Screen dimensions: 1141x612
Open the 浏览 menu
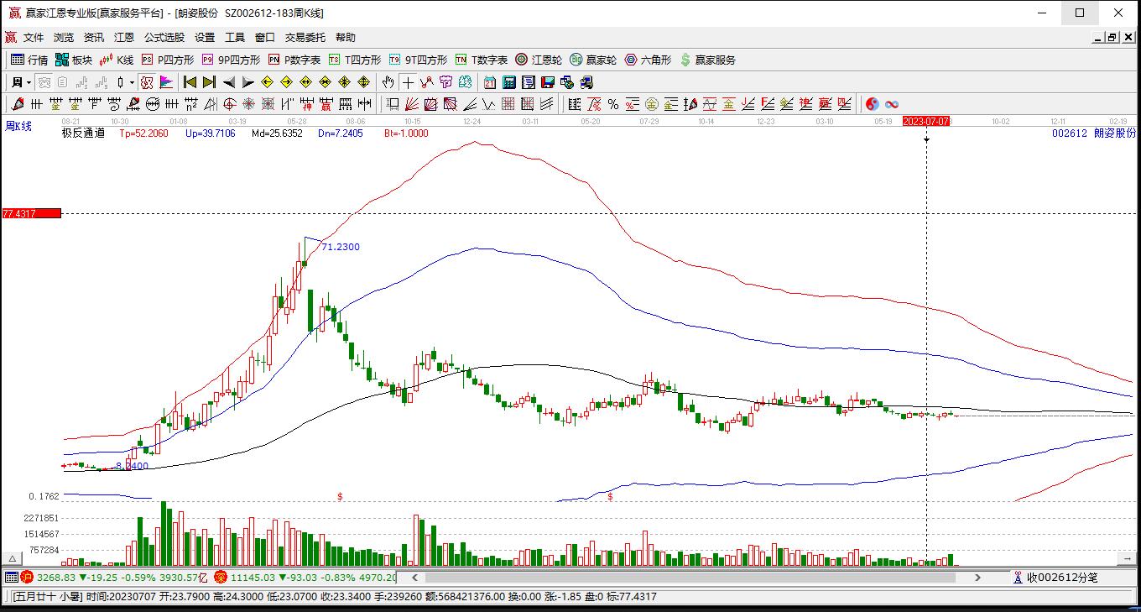[x=64, y=38]
